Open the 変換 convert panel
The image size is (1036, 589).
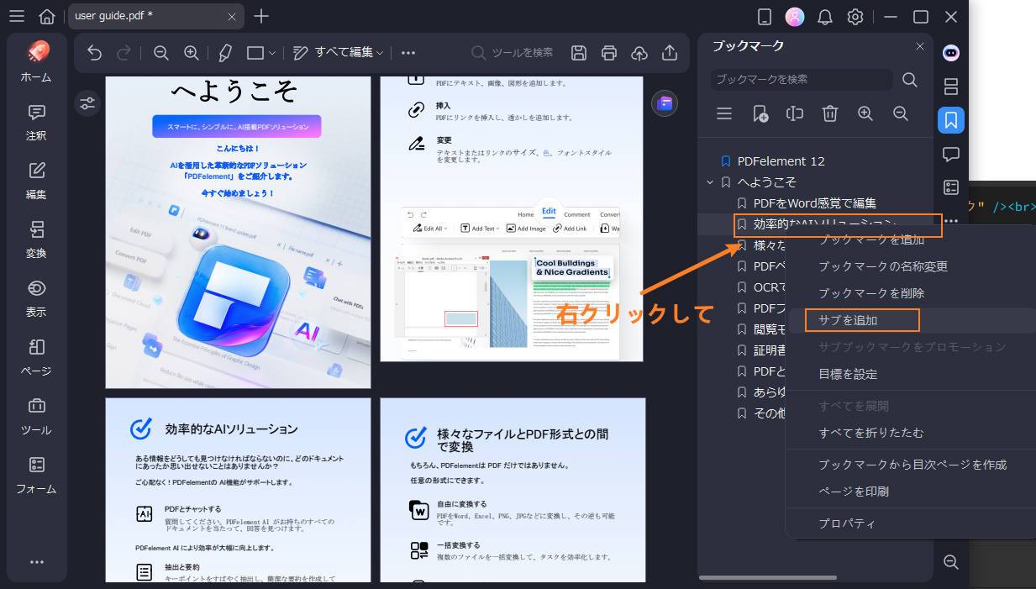[x=35, y=241]
